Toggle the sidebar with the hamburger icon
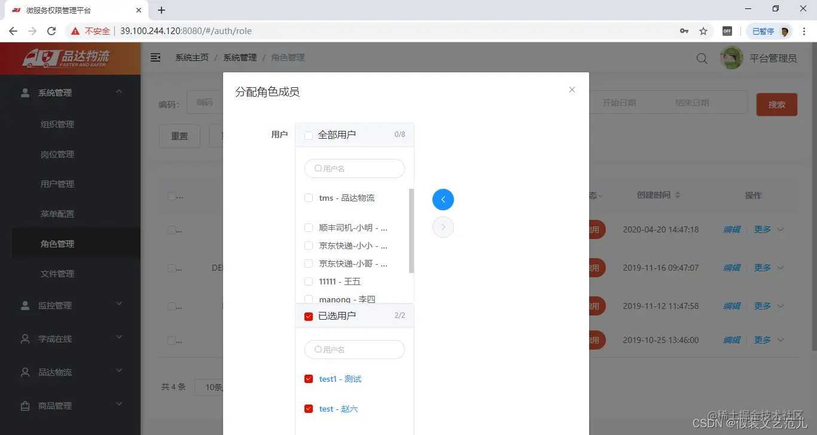The height and width of the screenshot is (435, 817). pos(156,57)
